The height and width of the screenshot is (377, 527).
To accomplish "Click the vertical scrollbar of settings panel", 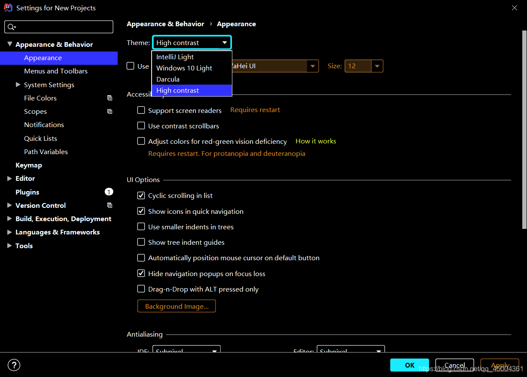I will [524, 129].
